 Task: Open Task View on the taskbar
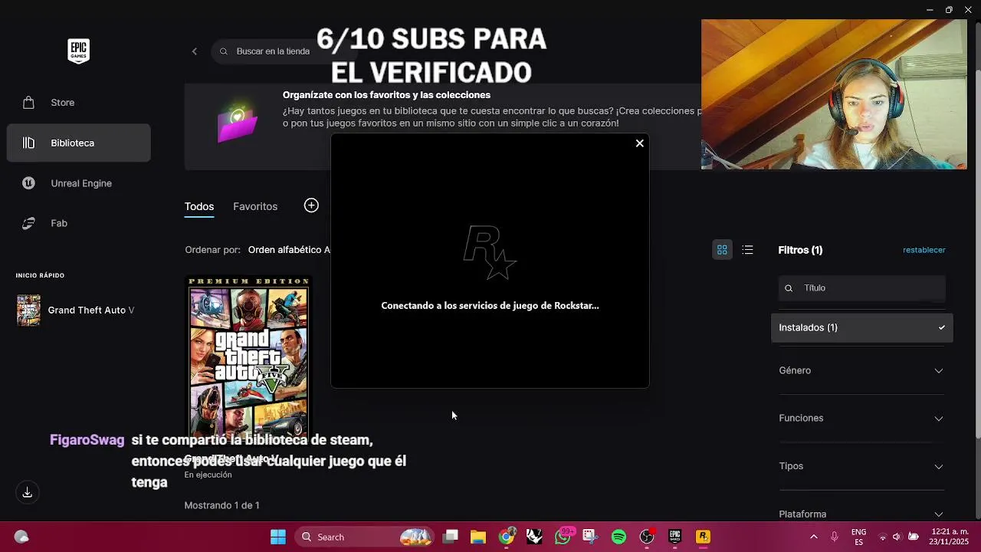[x=451, y=537]
